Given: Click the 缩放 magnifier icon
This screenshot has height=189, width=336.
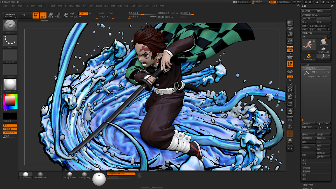Looking at the screenshot, I should 290,104.
